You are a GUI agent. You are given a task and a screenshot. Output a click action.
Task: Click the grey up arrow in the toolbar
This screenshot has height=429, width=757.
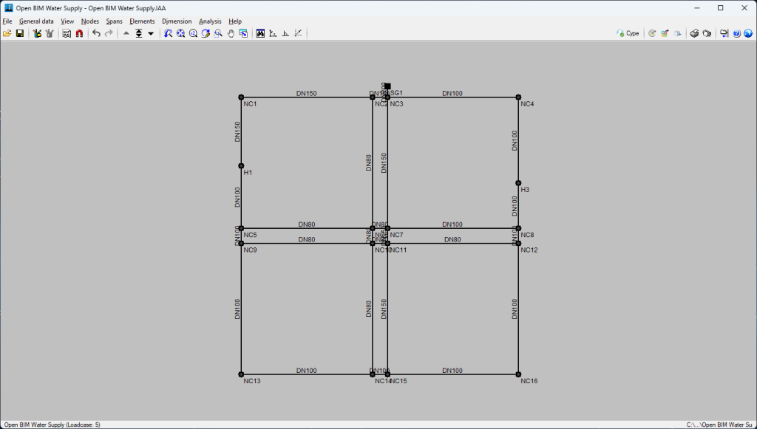pyautogui.click(x=126, y=33)
